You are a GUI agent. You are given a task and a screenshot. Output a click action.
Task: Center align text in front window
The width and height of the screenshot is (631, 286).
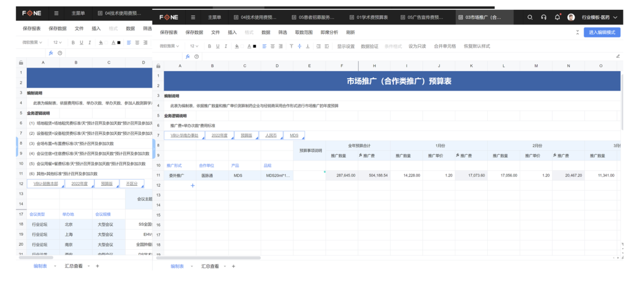272,46
